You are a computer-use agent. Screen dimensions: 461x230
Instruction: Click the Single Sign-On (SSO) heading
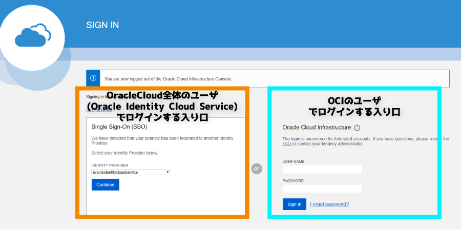119,128
